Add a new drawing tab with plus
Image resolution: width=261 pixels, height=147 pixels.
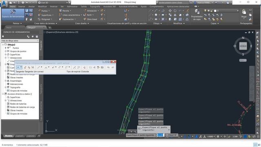coord(50,27)
